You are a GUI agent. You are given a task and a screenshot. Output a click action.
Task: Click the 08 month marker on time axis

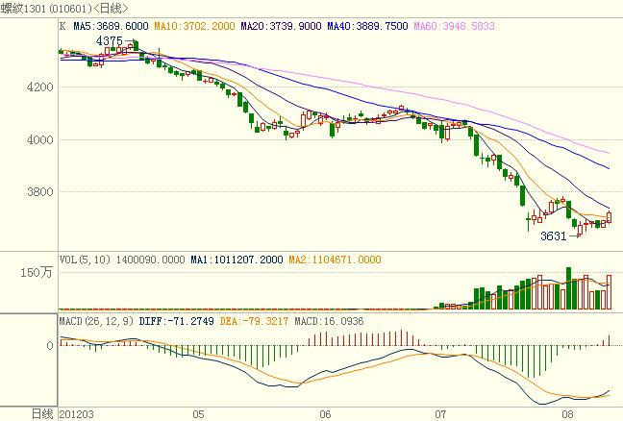[568, 413]
